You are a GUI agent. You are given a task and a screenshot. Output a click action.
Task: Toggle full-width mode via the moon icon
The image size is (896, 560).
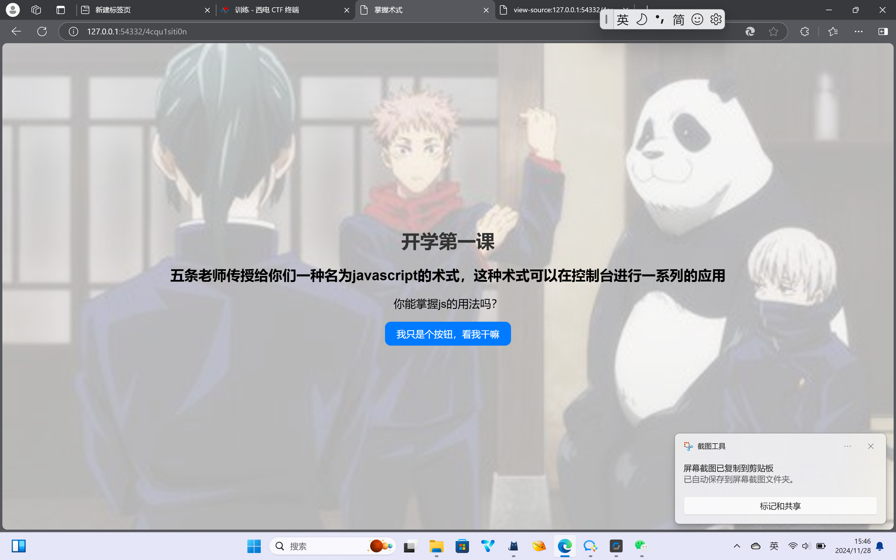642,19
